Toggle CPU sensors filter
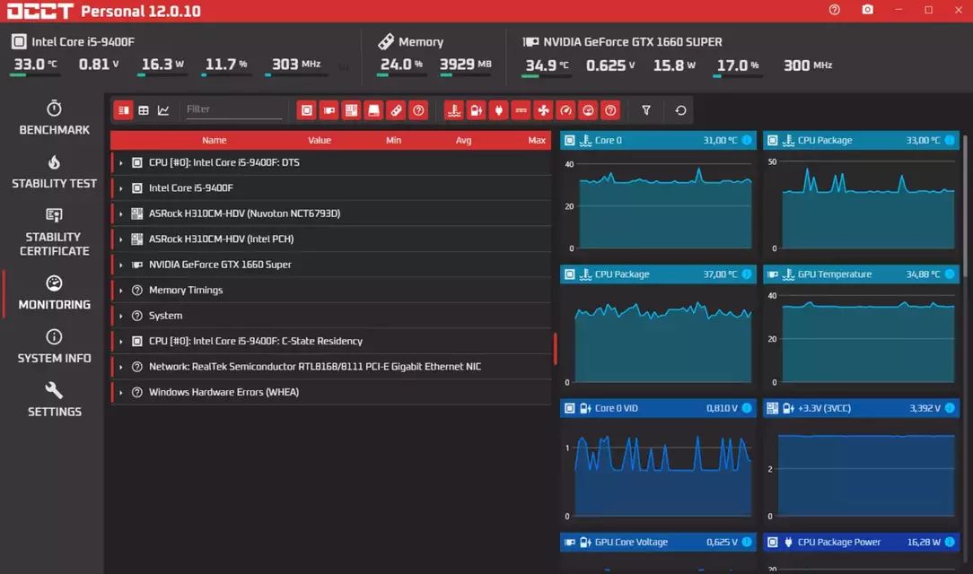Screen dimensions: 973x574 [x=307, y=110]
